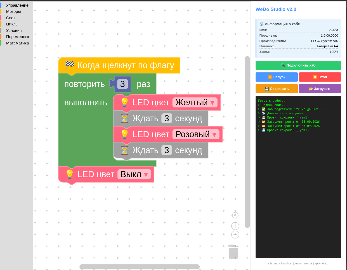Image resolution: width=347 pixels, height=270 pixels.
Task: Open the Розовый color dropdown
Action: (x=196, y=134)
